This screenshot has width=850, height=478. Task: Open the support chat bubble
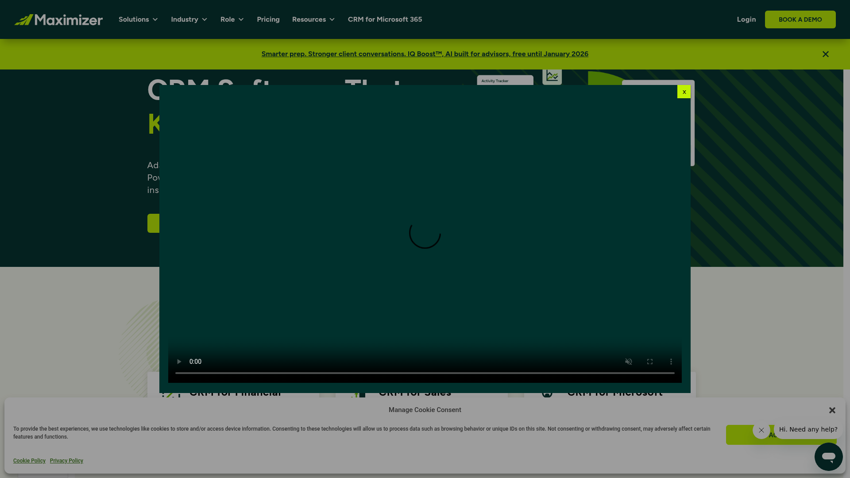coord(829,457)
